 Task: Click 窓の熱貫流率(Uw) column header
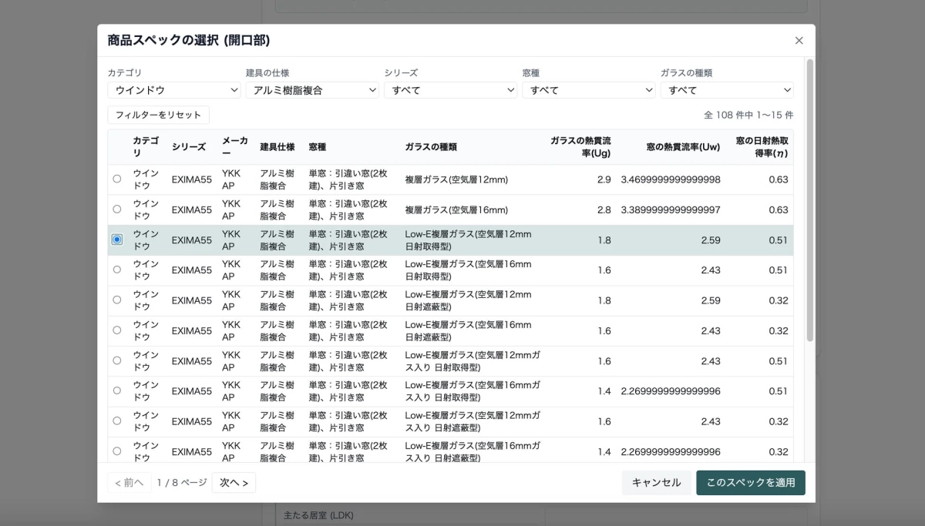pyautogui.click(x=672, y=147)
